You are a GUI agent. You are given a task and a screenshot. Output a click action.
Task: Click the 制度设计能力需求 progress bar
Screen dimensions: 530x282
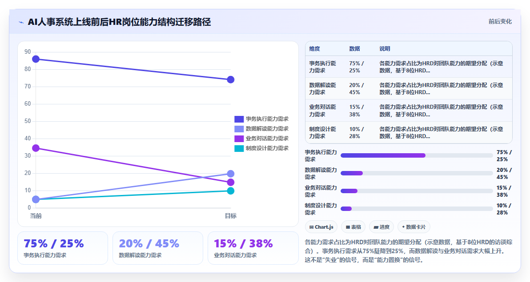click(x=417, y=209)
